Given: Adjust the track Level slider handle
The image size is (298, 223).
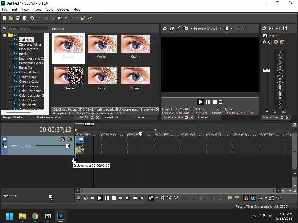Looking at the screenshot, I should pyautogui.click(x=68, y=146).
